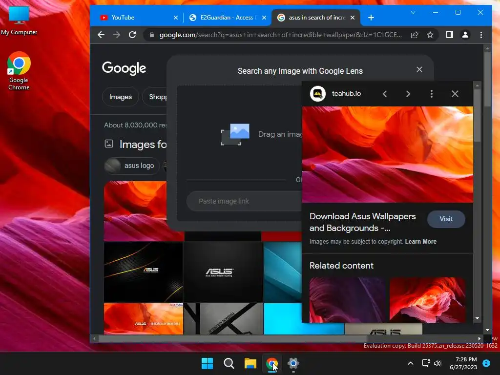The height and width of the screenshot is (375, 500).
Task: Open File Explorer from taskbar
Action: point(250,363)
